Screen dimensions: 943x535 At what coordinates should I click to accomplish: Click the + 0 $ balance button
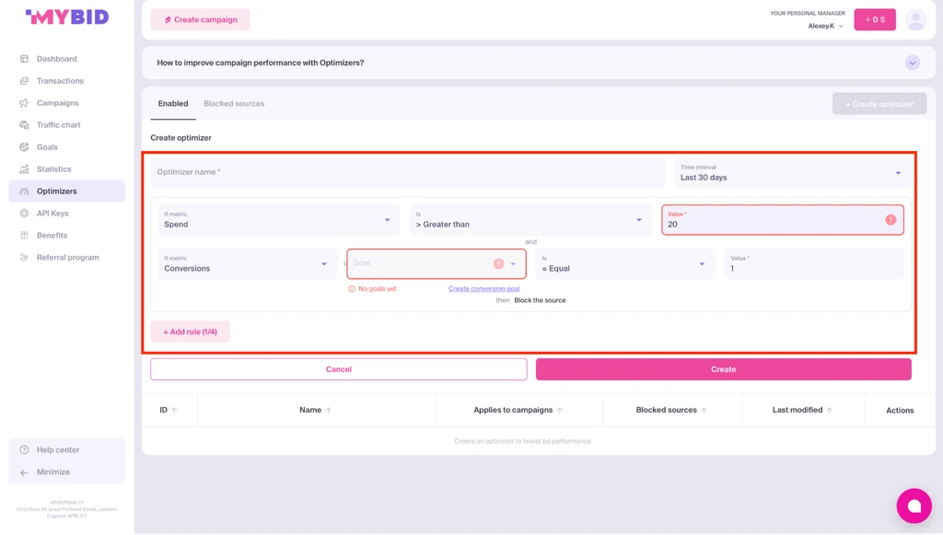pos(875,20)
